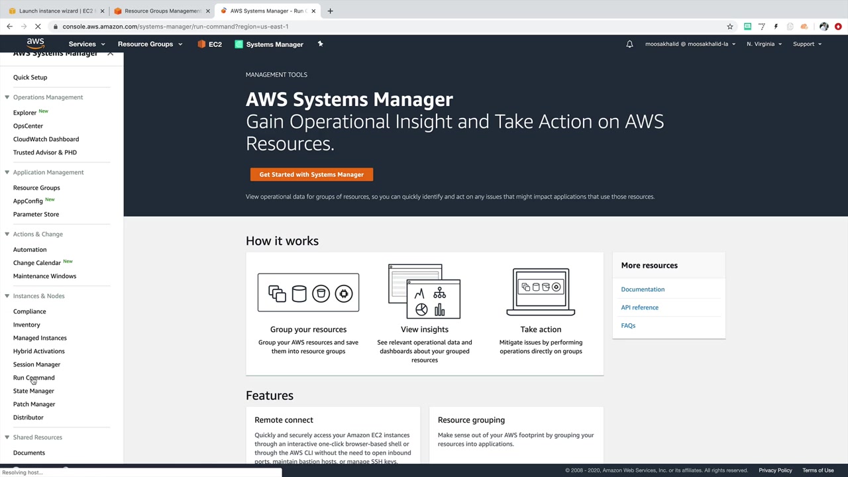Click the pin shortcuts icon in navbar

coord(320,44)
